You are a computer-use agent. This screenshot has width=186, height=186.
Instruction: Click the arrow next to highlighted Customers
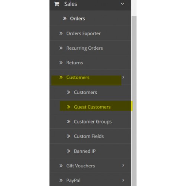[x=123, y=77]
